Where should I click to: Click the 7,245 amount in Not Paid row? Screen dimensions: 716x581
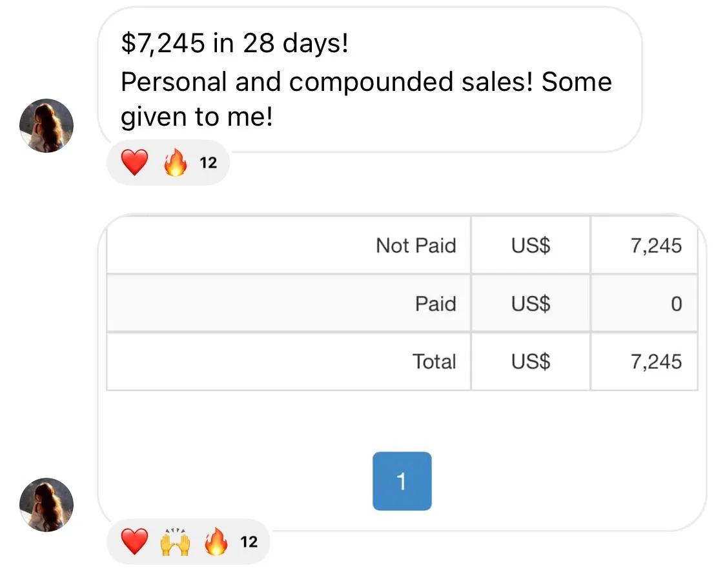(656, 246)
